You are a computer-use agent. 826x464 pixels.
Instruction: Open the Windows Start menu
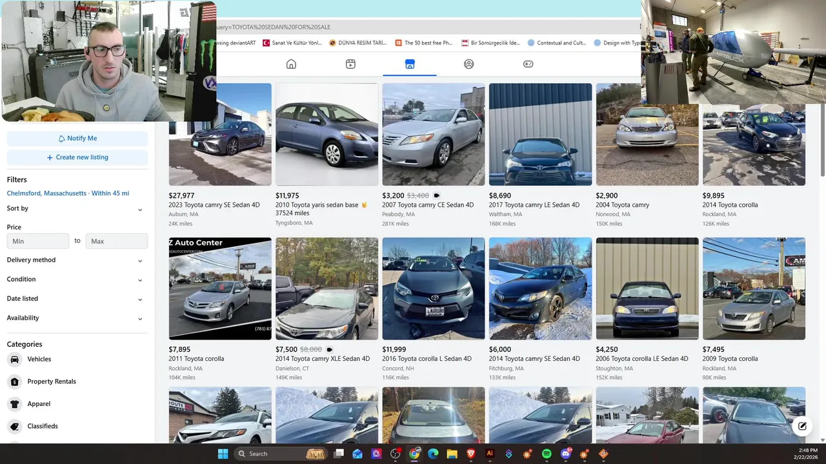[x=223, y=454]
